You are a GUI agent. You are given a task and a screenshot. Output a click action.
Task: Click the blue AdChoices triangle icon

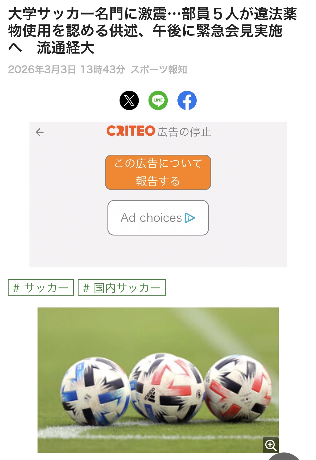tap(190, 218)
